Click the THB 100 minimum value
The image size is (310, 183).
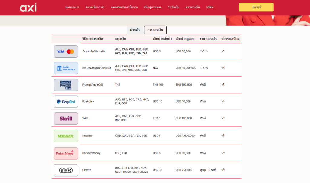point(158,85)
